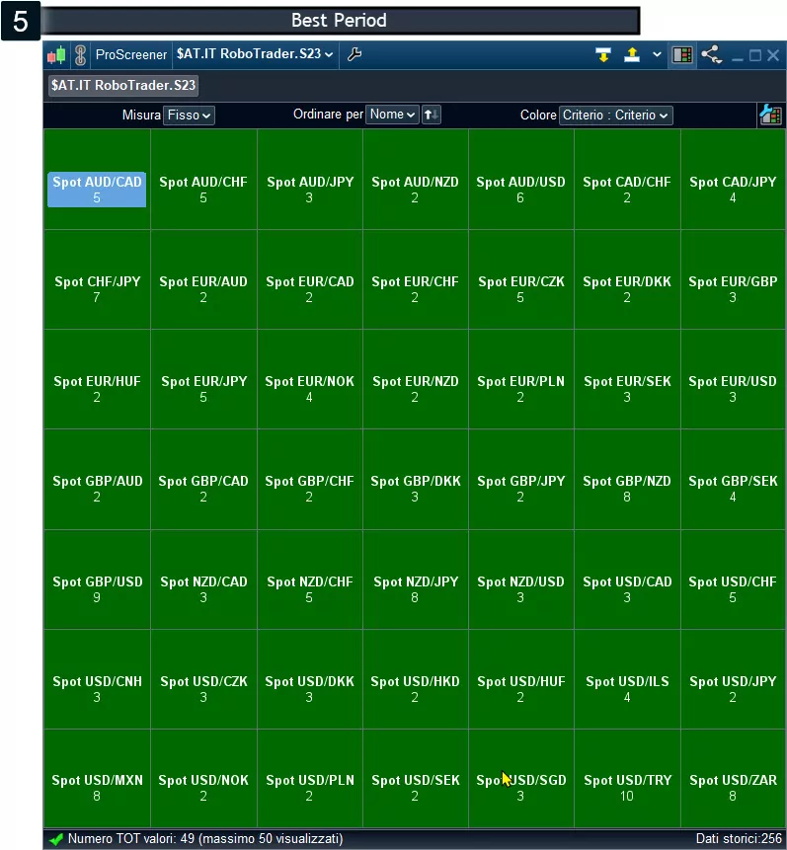
Task: Click the yellow download arrow icon
Action: (x=602, y=54)
